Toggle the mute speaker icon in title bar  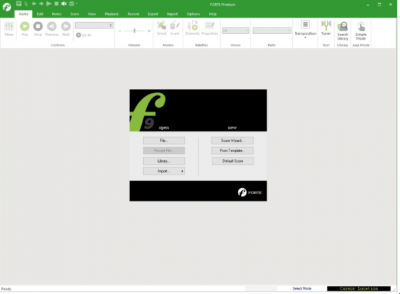(x=64, y=3)
